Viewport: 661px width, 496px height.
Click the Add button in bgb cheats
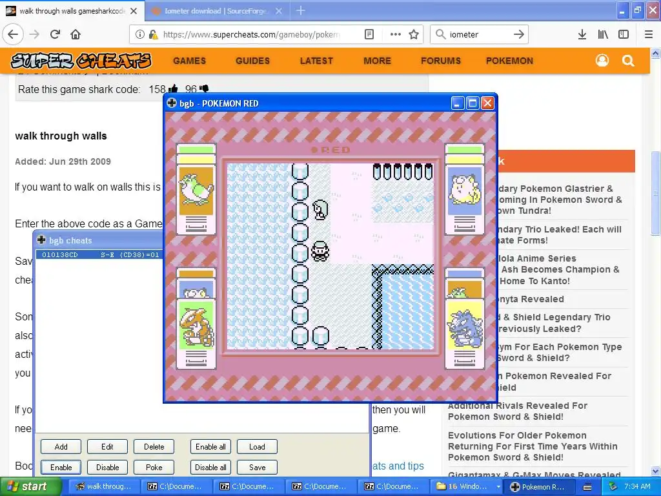coord(61,447)
